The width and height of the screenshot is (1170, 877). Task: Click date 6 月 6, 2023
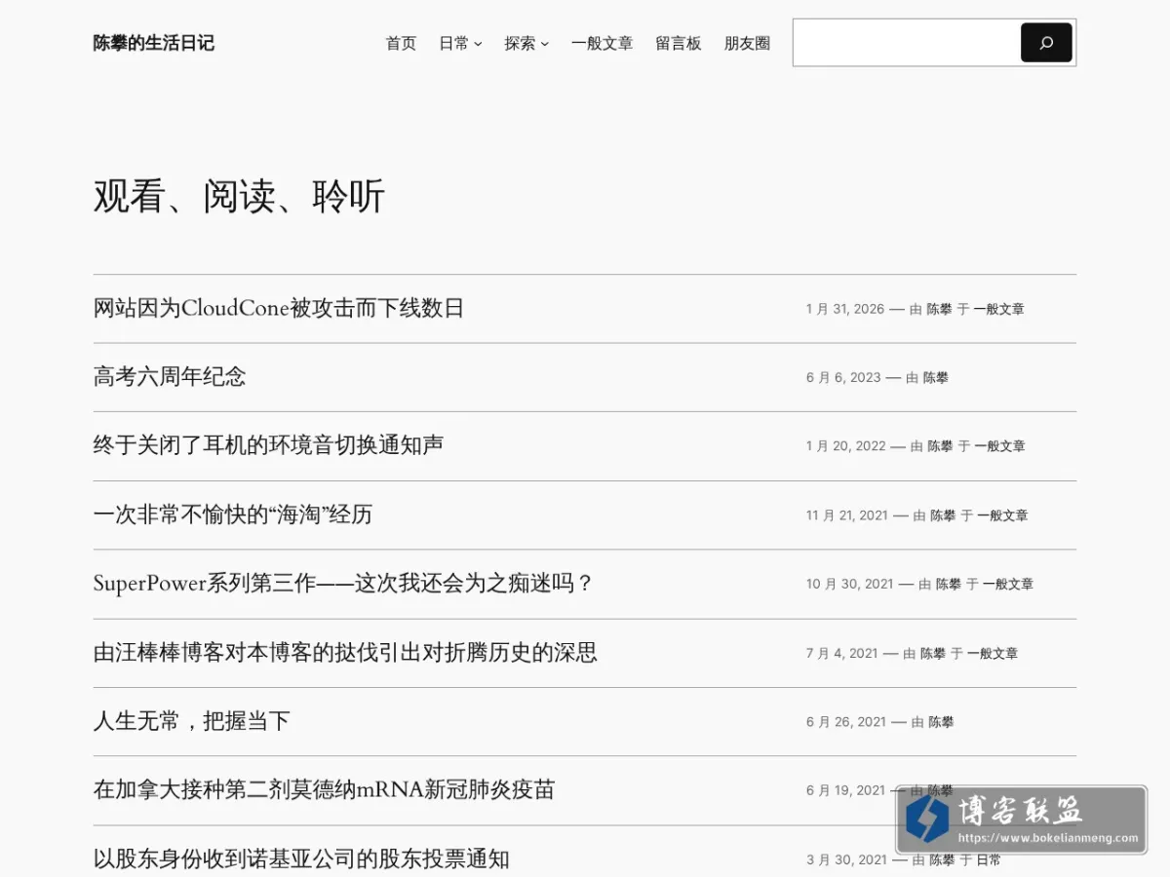click(x=843, y=377)
